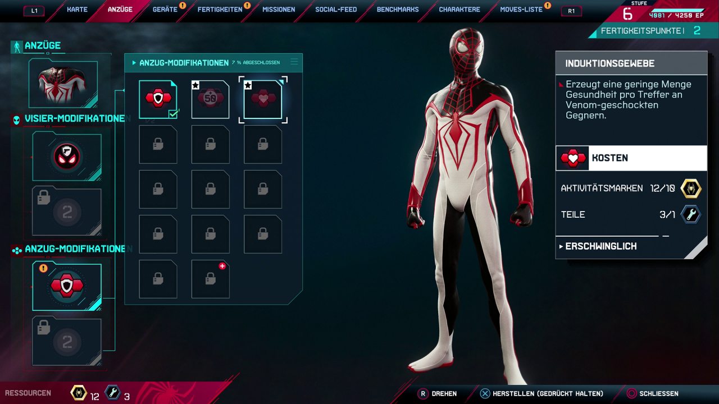Image resolution: width=719 pixels, height=404 pixels.
Task: Select the white suit thumbnail under Anzüge
Action: tap(63, 84)
